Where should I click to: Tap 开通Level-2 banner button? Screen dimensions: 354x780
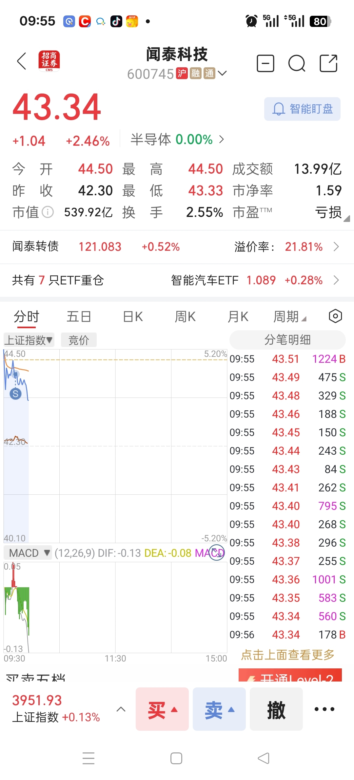[x=290, y=675]
